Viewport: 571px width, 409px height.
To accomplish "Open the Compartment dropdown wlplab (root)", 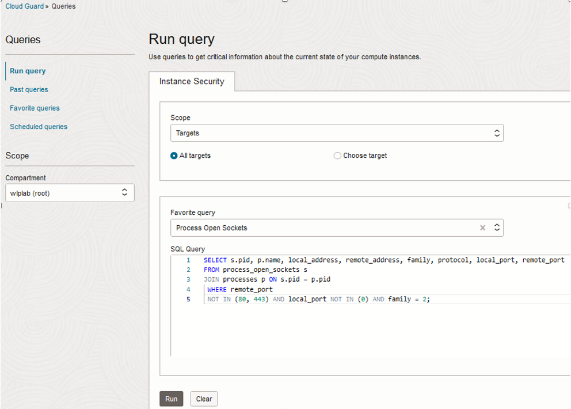I will [69, 192].
